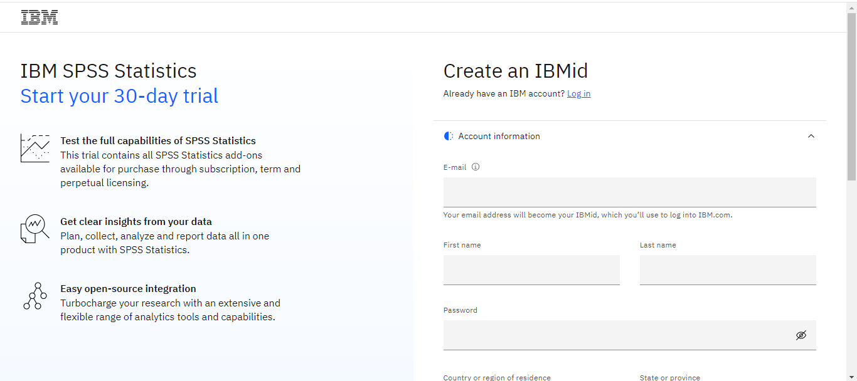Collapse the Account information section chevron
This screenshot has height=381, width=857.
point(811,136)
